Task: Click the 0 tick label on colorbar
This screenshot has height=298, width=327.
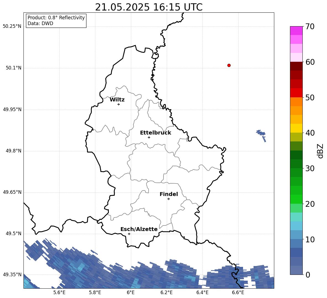Action: coord(307,275)
